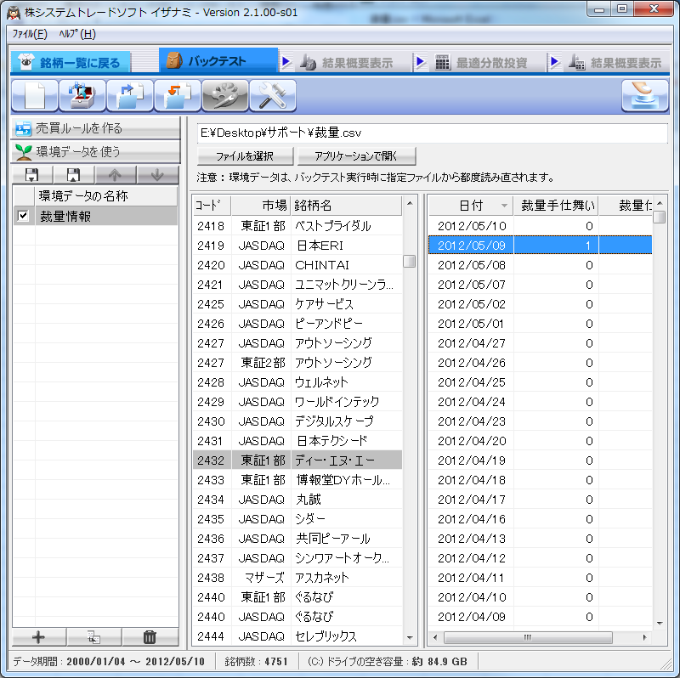
Task: Select stock row 2438 アスカネット
Action: (297, 578)
